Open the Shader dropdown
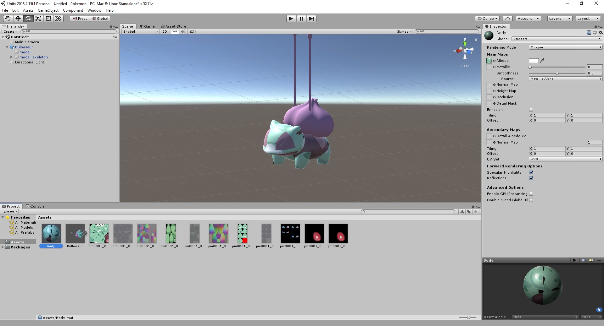The image size is (604, 326). click(x=557, y=39)
